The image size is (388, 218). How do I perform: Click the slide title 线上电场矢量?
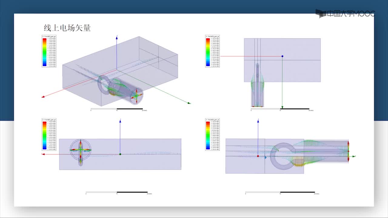[x=67, y=28]
